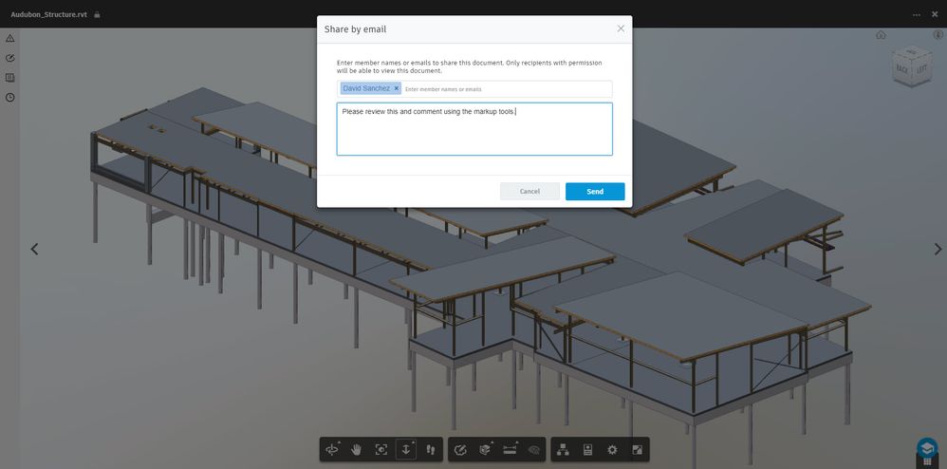Screen dimensions: 947x469
Task: Select the Orbit tool in bottom toolbar
Action: 331,449
